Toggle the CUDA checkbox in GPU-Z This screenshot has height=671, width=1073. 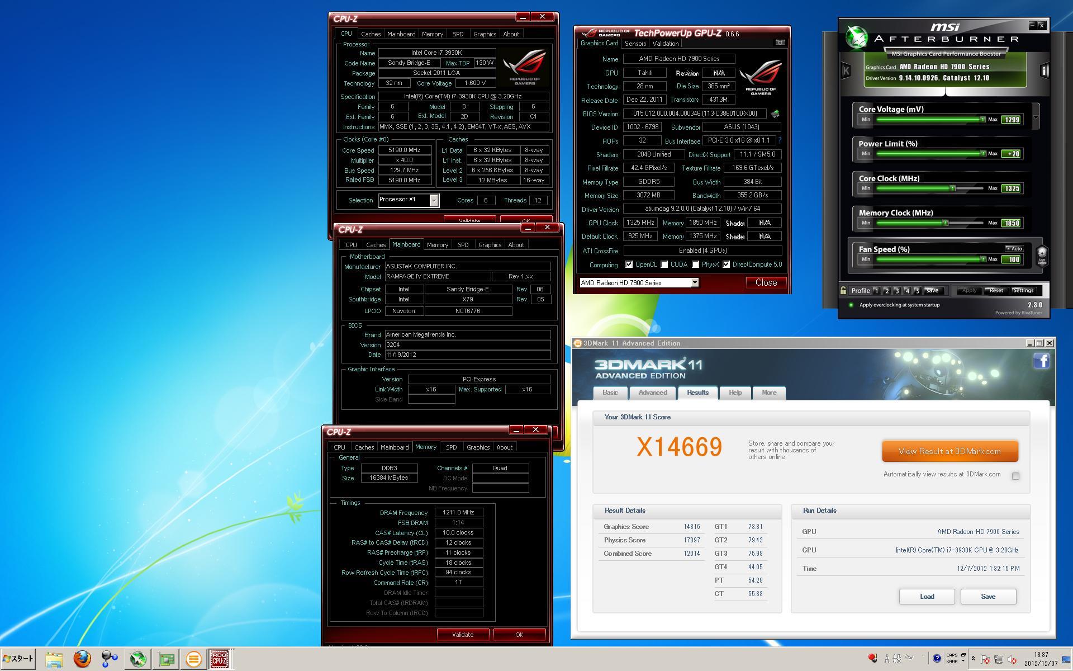[x=664, y=264]
